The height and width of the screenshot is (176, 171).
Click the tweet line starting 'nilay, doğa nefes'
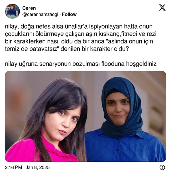(79, 27)
